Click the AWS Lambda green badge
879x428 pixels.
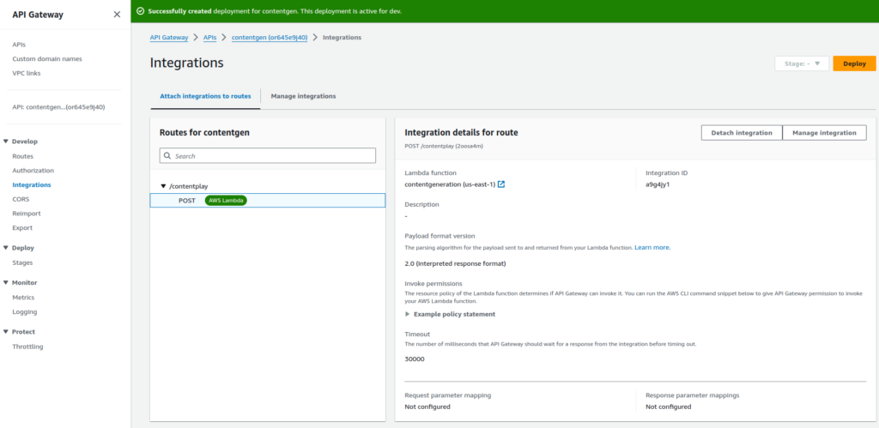click(226, 201)
